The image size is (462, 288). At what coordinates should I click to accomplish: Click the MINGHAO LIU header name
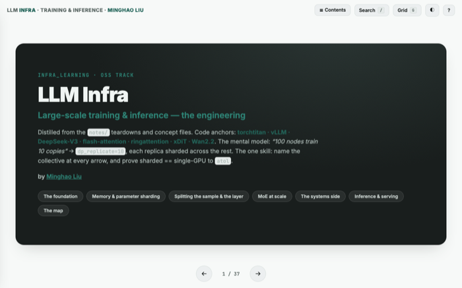[125, 10]
